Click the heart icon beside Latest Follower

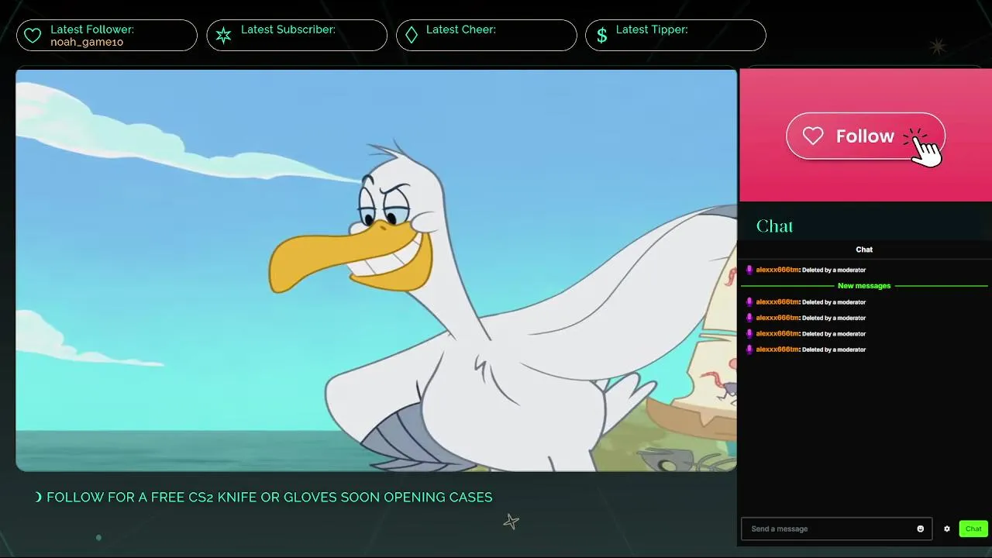pyautogui.click(x=33, y=36)
